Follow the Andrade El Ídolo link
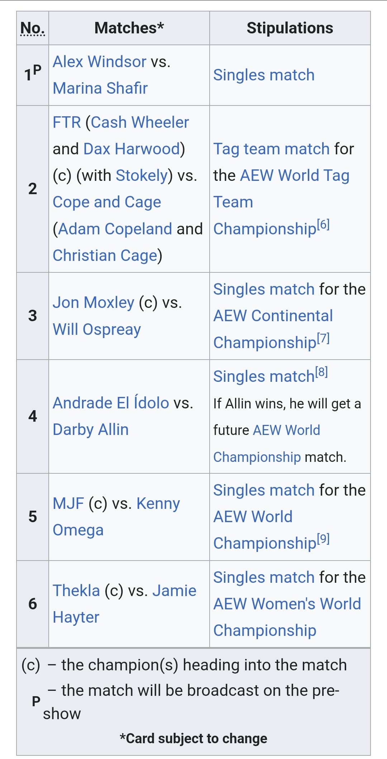This screenshot has height=759, width=387. pyautogui.click(x=111, y=403)
